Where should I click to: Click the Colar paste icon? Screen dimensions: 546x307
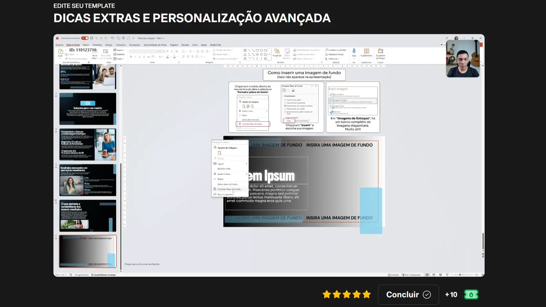coord(60,51)
